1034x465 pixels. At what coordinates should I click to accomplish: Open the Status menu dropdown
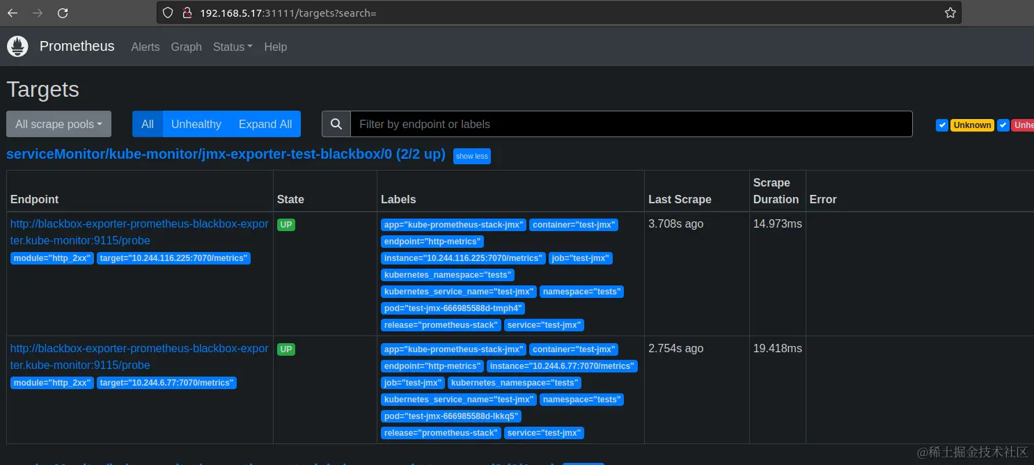click(233, 47)
